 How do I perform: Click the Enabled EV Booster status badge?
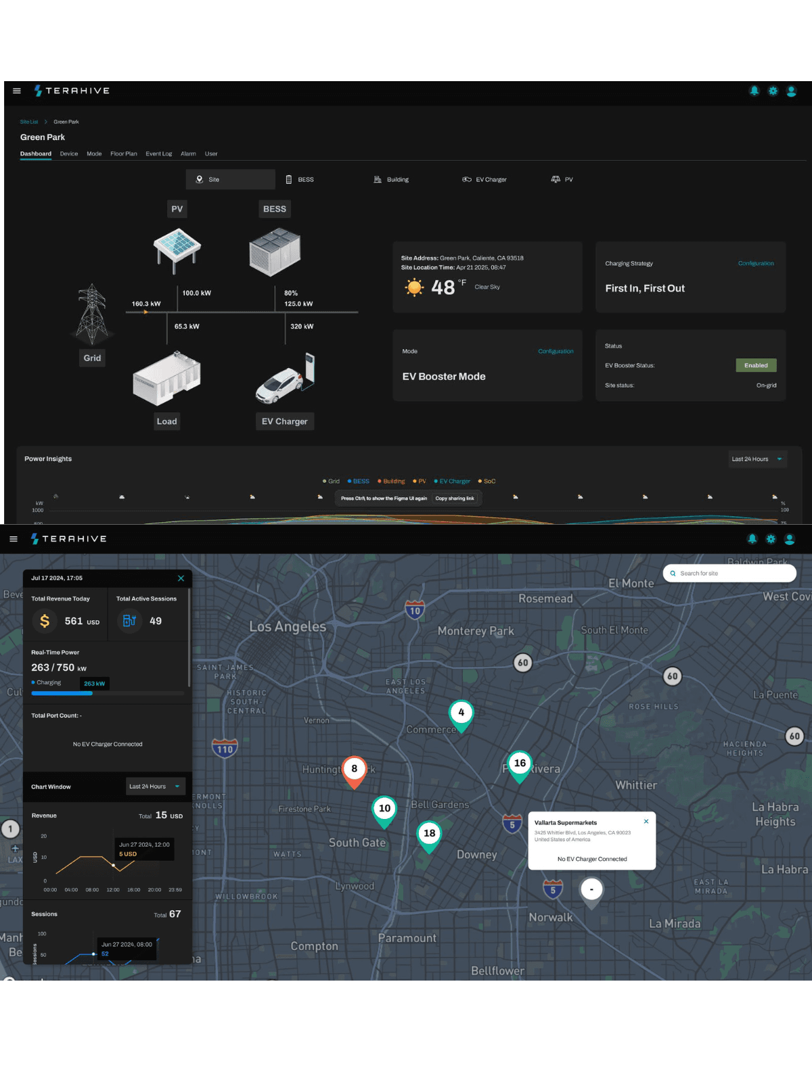(756, 365)
